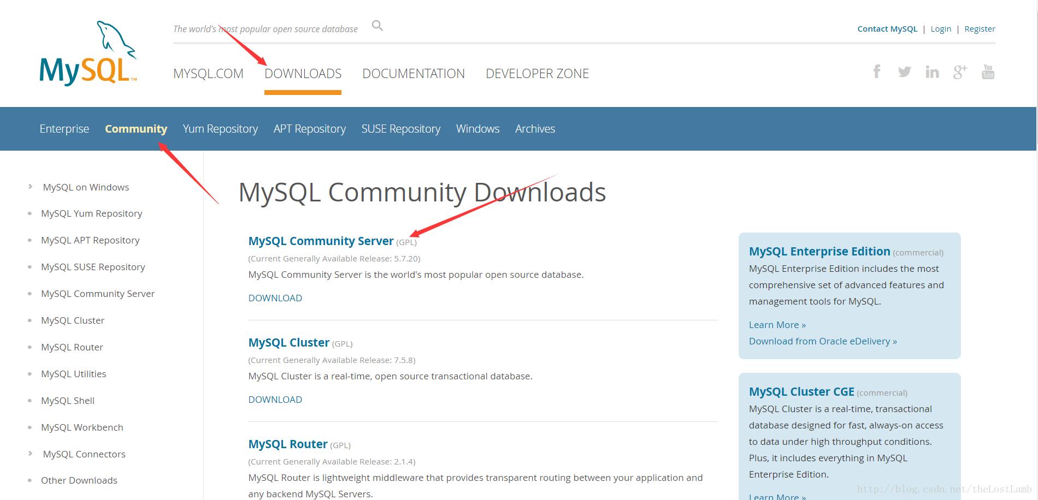Open Download from Oracle eDelivery link
The width and height of the screenshot is (1038, 500).
822,341
